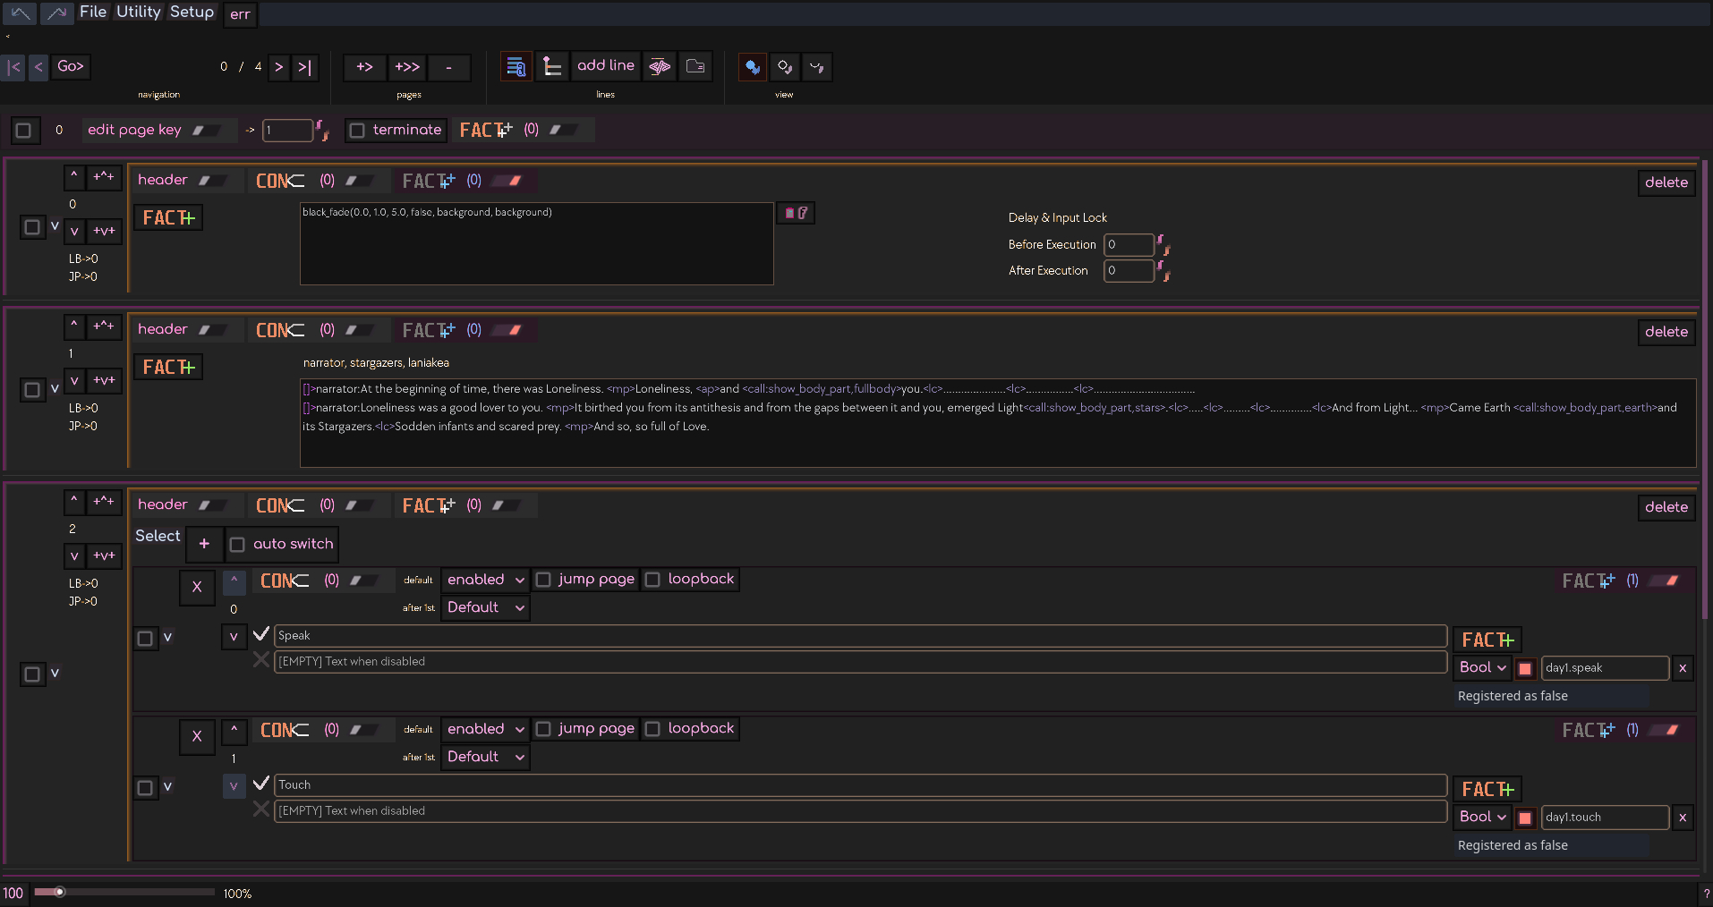Screen dimensions: 1713x907
Task: Open the Setup menu
Action: click(192, 12)
